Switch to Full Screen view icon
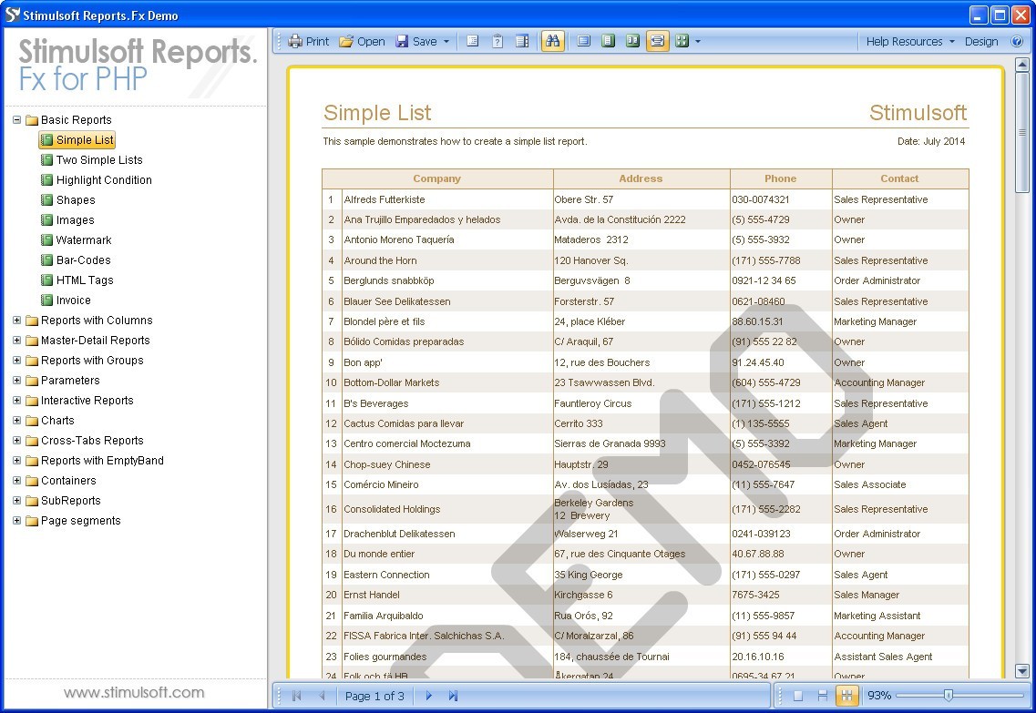 click(x=583, y=41)
